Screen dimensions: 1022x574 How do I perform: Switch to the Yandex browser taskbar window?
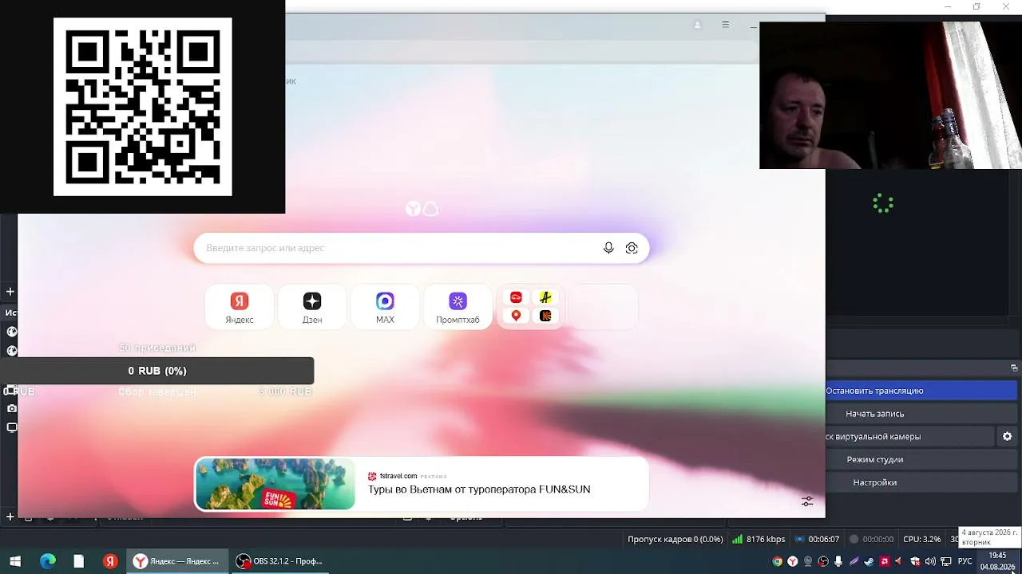point(178,561)
